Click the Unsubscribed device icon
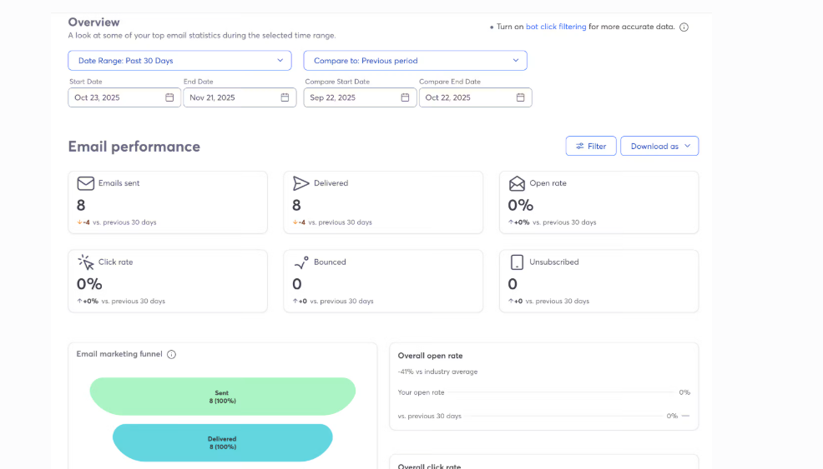Viewport: 823px width, 469px height. 517,262
